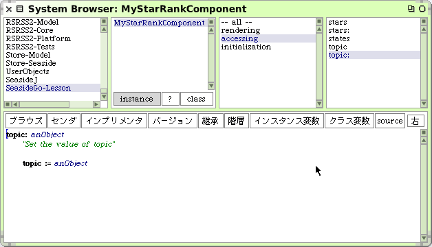
Task: Open class list scrollbar menu button
Action: 211,22
